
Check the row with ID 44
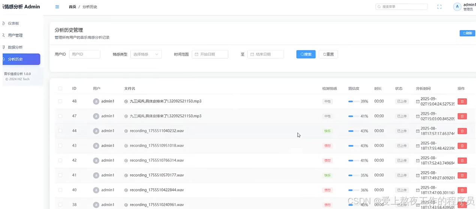click(x=60, y=131)
